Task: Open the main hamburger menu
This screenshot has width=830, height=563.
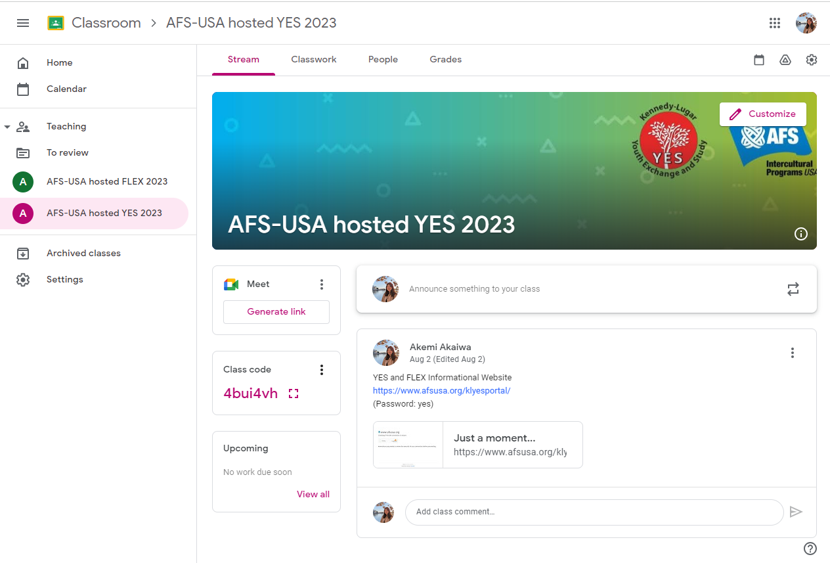Action: [x=23, y=23]
